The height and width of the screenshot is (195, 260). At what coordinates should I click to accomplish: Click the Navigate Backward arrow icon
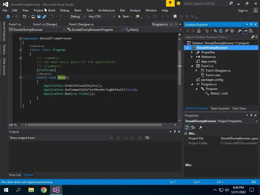tap(8, 17)
